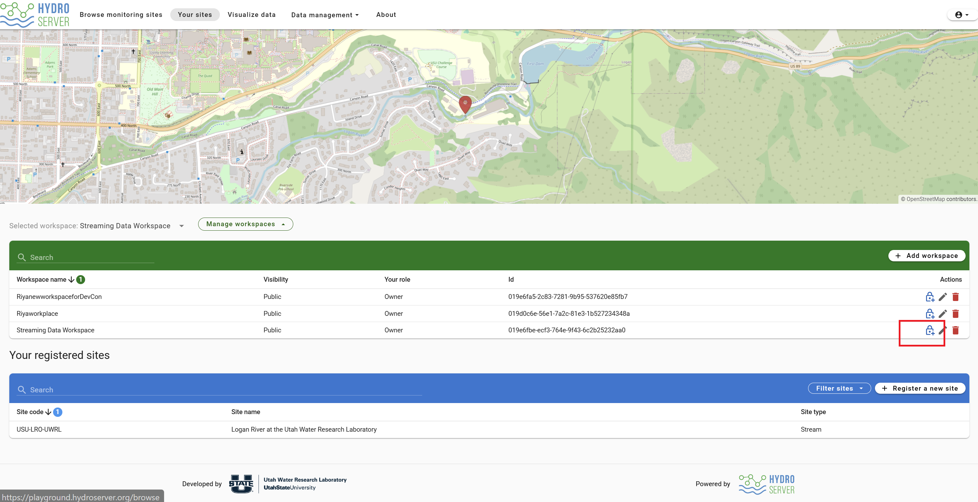Click Id 019d0c6e-56e1-7a2c-81e3-1b527234348a
The width and height of the screenshot is (978, 502).
click(x=569, y=314)
